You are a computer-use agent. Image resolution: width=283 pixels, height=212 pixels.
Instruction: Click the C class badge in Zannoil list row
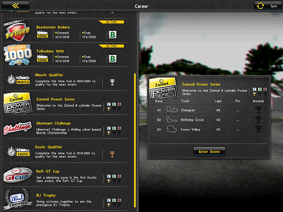[x=109, y=104]
